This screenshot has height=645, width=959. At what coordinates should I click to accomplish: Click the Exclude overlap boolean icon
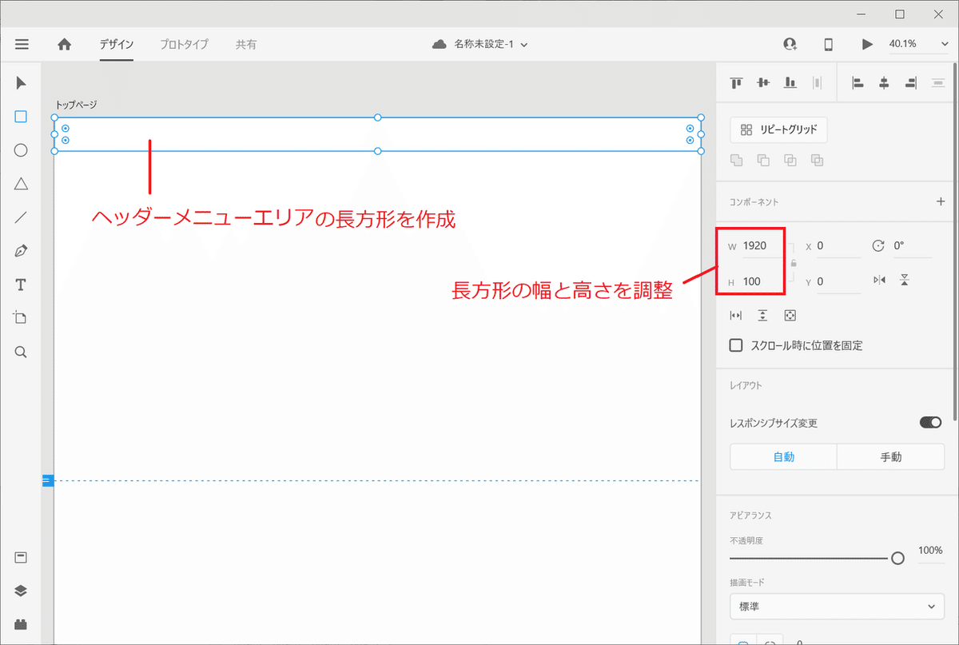817,161
